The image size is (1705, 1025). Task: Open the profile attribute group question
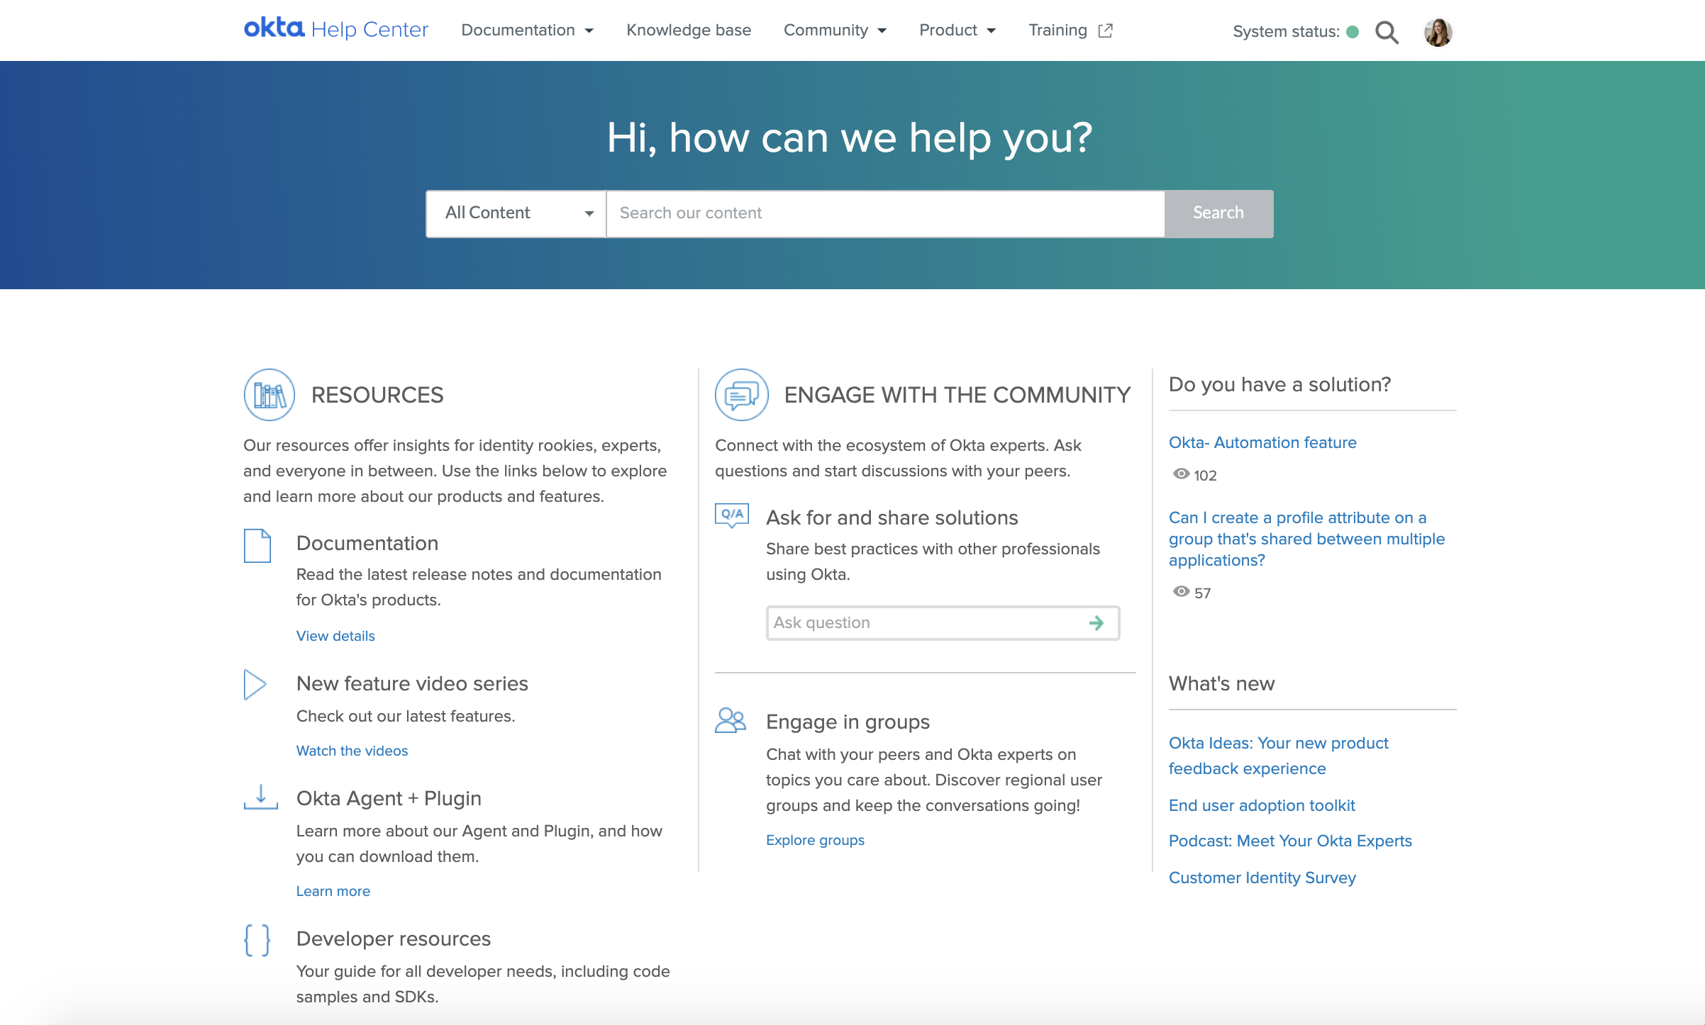[x=1306, y=539]
